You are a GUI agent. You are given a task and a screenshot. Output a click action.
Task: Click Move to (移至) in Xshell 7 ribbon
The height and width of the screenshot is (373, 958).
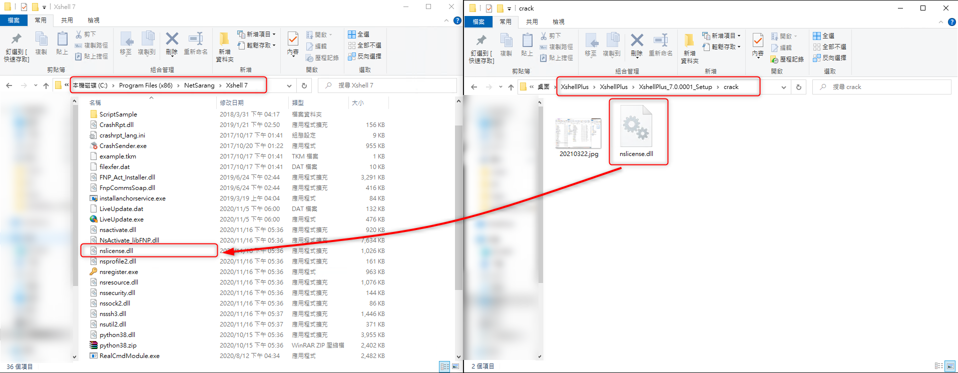(x=126, y=43)
